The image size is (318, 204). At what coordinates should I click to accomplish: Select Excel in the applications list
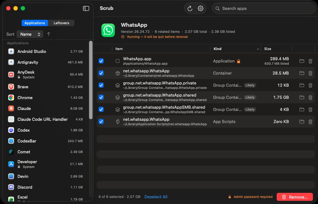(46, 198)
